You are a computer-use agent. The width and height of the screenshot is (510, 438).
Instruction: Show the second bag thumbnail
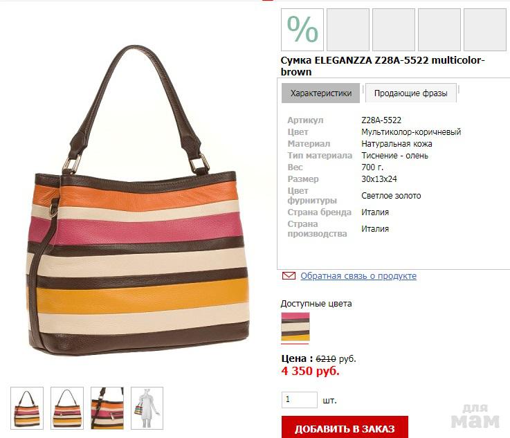pyautogui.click(x=67, y=408)
